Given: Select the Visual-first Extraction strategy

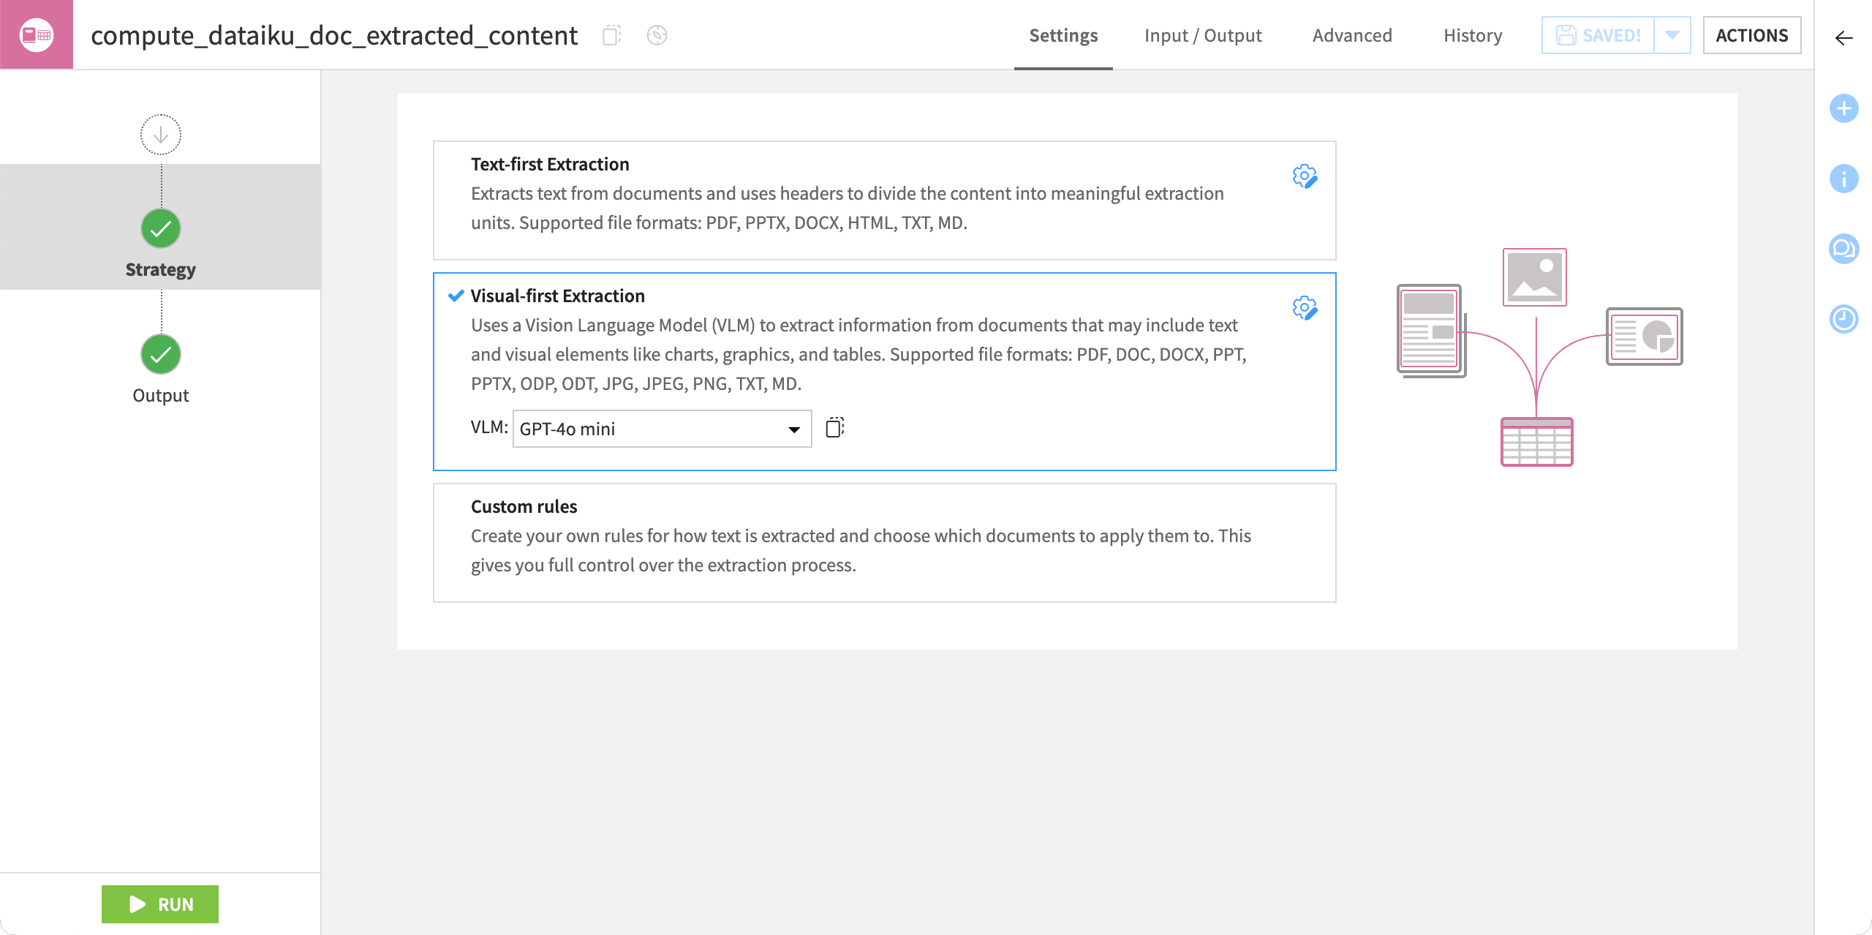Looking at the screenshot, I should [558, 295].
